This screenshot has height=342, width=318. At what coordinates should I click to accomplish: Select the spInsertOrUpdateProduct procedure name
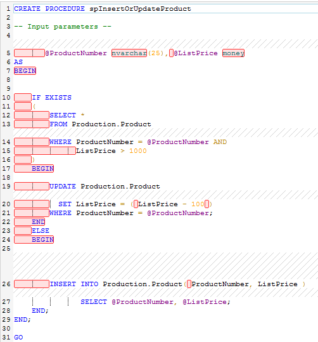140,9
